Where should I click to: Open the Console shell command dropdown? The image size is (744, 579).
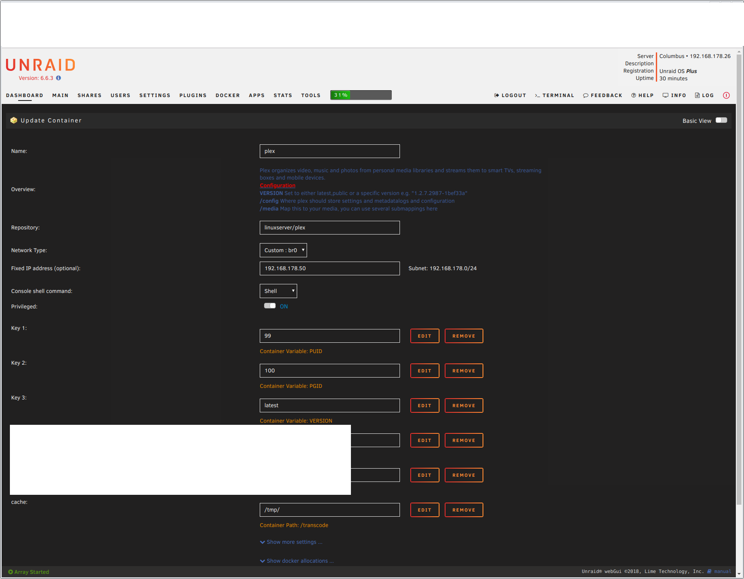coord(278,291)
